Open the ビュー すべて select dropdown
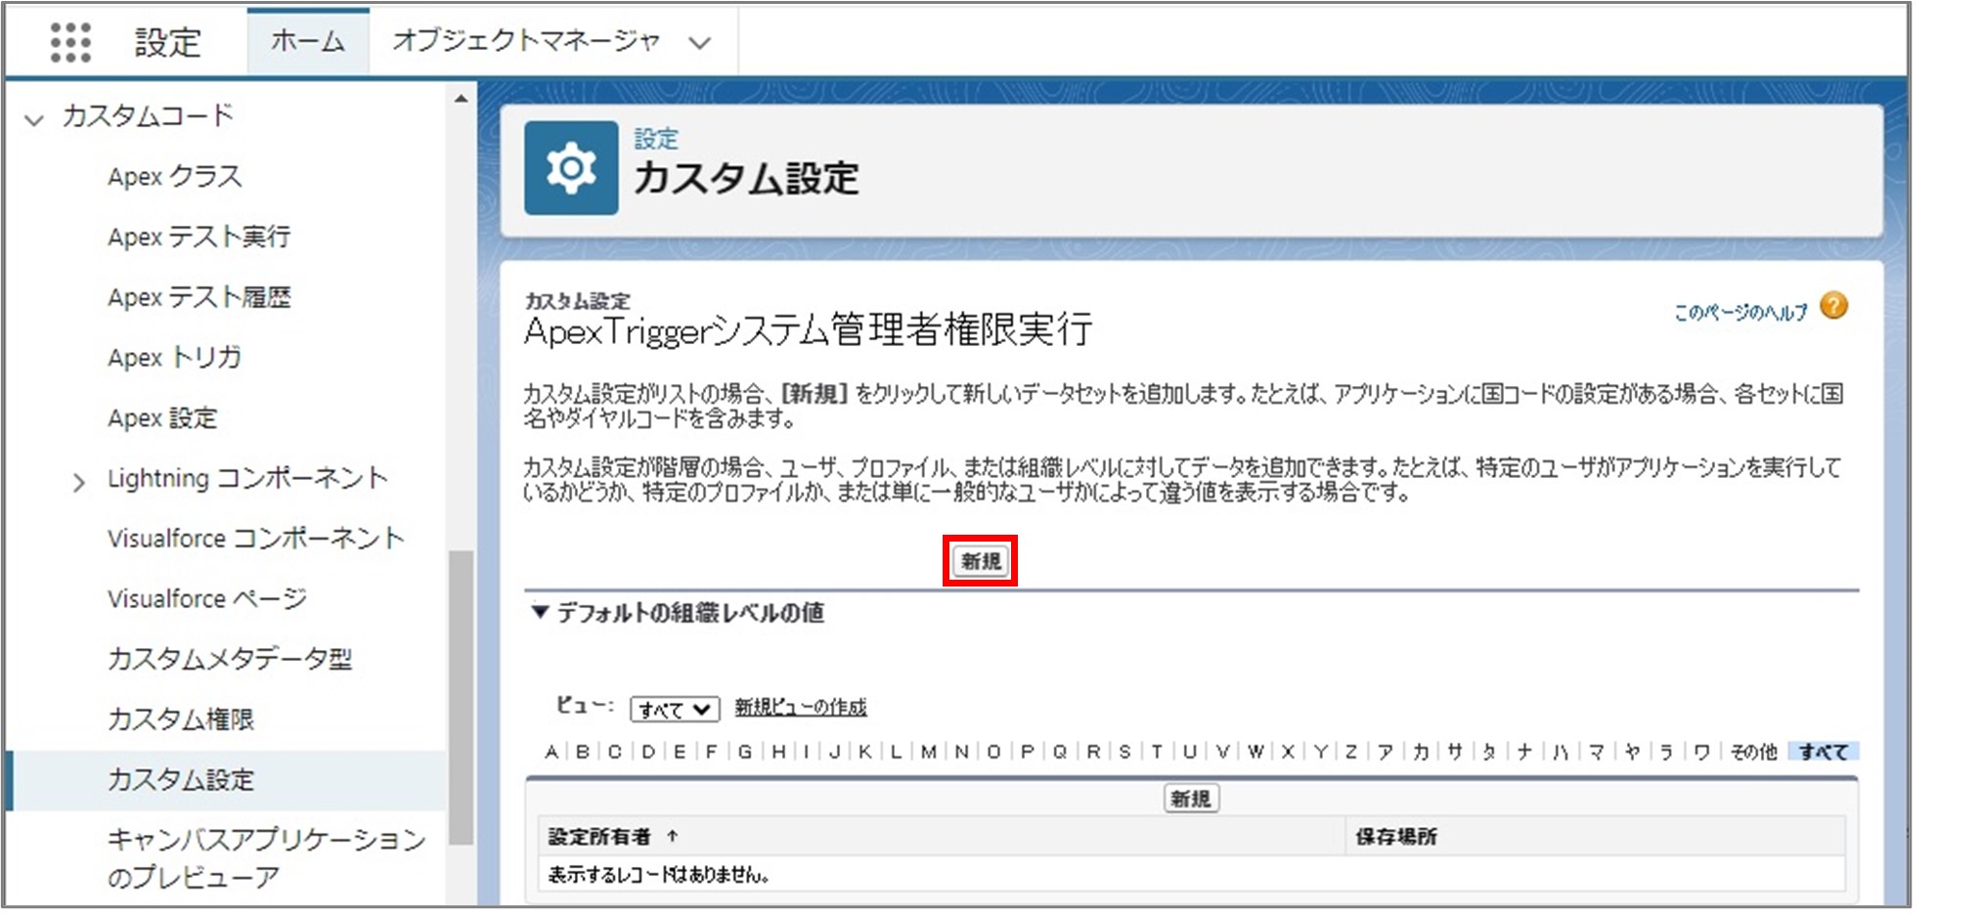This screenshot has width=1982, height=914. (675, 709)
